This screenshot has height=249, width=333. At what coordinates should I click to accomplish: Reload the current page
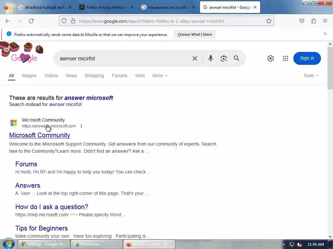[x=31, y=21]
